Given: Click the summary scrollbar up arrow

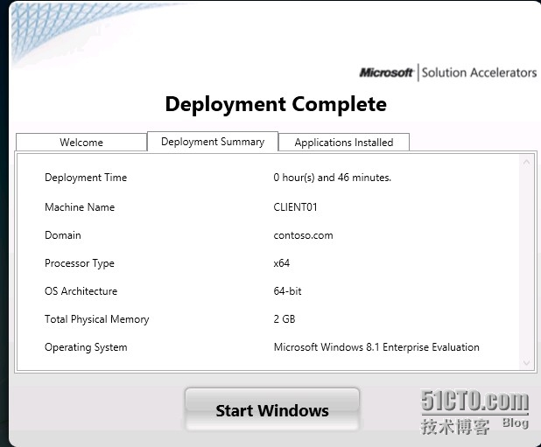Looking at the screenshot, I should tap(526, 163).
